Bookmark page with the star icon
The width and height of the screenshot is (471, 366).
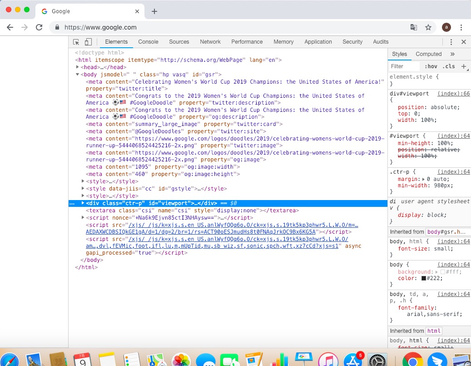[x=428, y=27]
